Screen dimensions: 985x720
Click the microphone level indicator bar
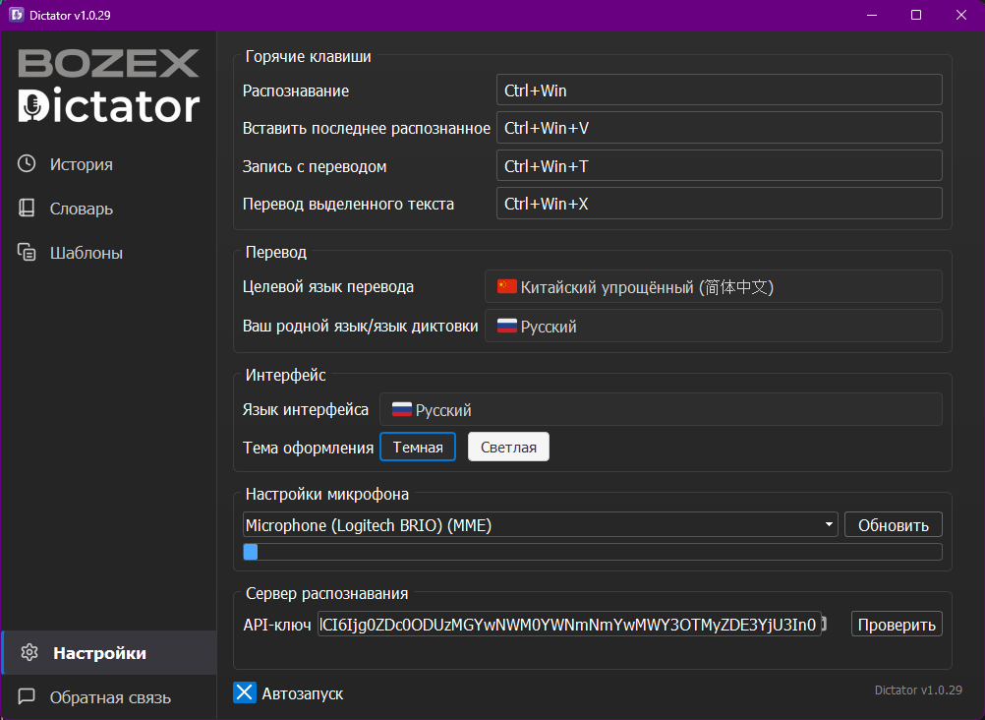pos(593,552)
